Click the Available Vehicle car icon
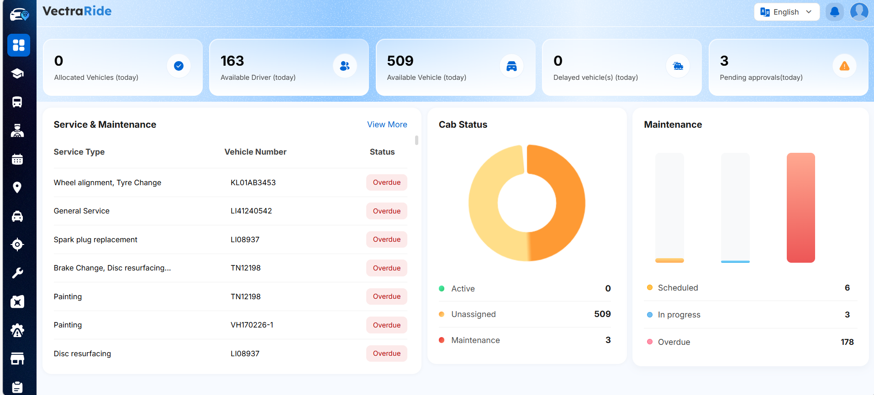Image resolution: width=874 pixels, height=395 pixels. (x=511, y=66)
